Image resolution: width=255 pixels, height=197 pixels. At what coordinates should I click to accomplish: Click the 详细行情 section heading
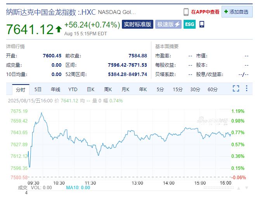pyautogui.click(x=16, y=47)
